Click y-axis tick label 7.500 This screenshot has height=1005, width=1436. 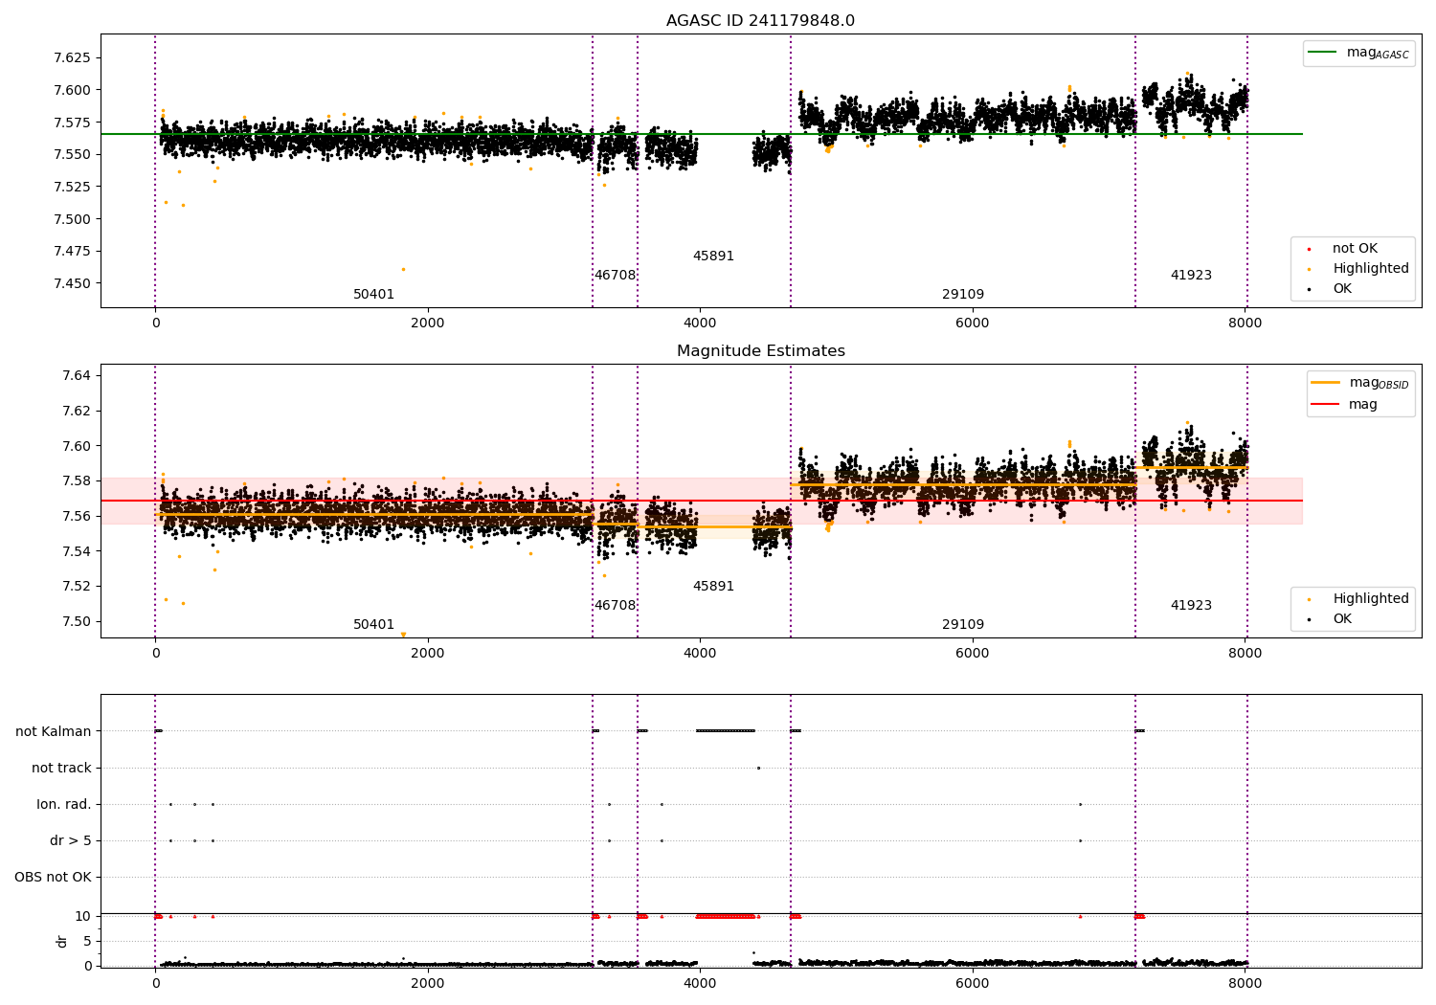(x=72, y=219)
